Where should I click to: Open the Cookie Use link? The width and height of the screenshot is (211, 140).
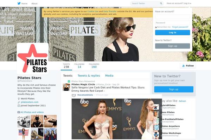coord(93,12)
